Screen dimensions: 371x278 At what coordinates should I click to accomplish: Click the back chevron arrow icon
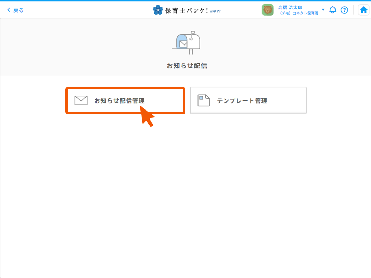pos(9,10)
